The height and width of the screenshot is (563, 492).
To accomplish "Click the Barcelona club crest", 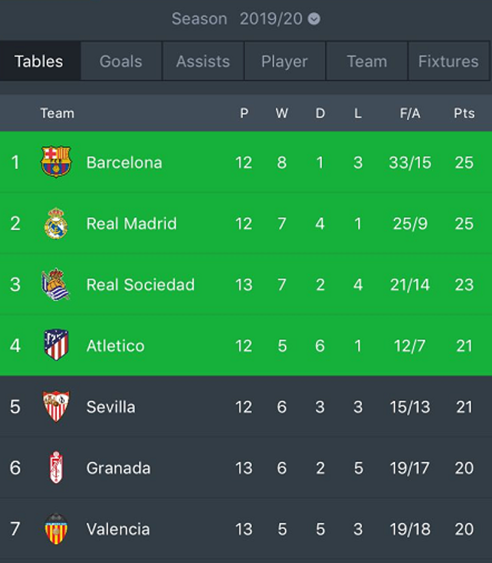I will click(56, 162).
